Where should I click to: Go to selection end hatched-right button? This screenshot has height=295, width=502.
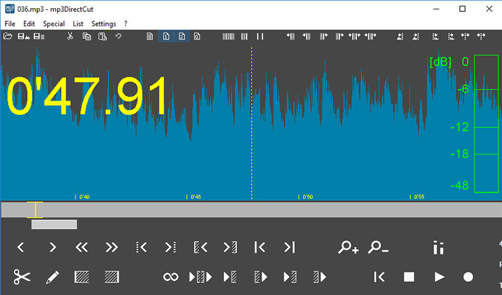coord(230,247)
